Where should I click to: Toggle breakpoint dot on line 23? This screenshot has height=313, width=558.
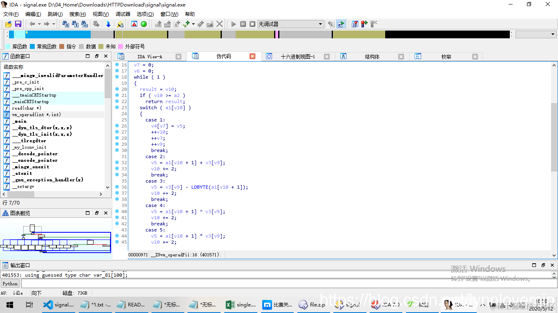coord(117,108)
